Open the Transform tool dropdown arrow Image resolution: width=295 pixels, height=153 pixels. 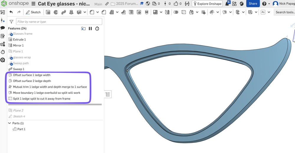click(x=197, y=12)
